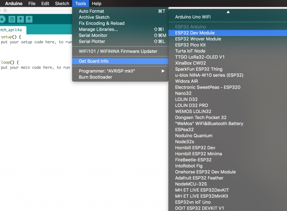This screenshot has height=211, width=287.
Task: Choose Adafruit ESP32 Feather board
Action: 199,178
